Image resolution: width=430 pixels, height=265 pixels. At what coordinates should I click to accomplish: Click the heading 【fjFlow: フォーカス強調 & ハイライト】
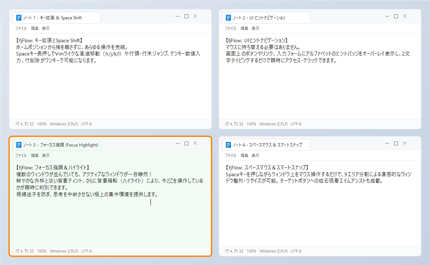click(52, 167)
